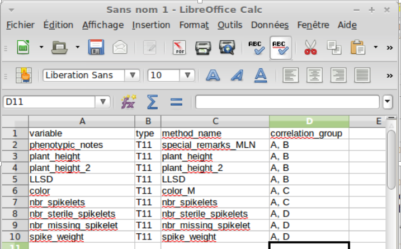Export directly as PDF
The width and height of the screenshot is (401, 249).
pos(179,48)
